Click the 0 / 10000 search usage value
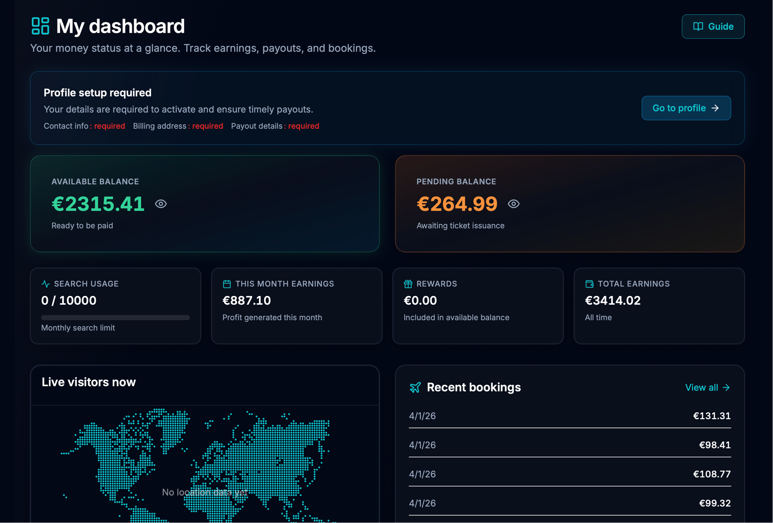Viewport: 773px width, 523px height. point(69,300)
